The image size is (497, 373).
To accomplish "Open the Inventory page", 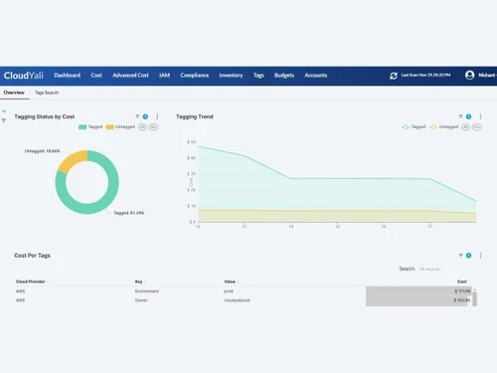I will pyautogui.click(x=231, y=76).
